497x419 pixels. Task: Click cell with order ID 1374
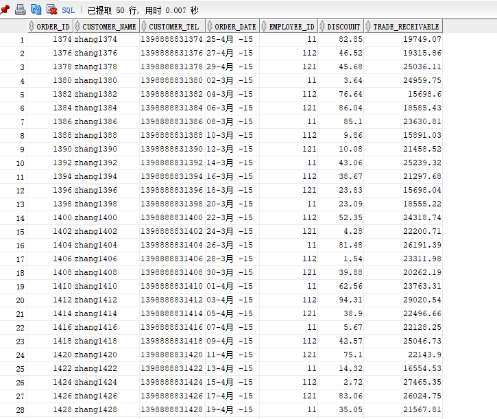point(51,39)
